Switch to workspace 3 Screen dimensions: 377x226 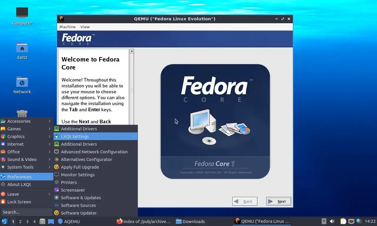(27, 222)
